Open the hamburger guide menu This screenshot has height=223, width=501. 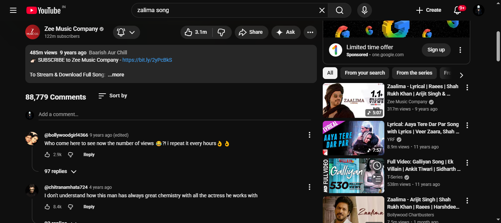[13, 10]
